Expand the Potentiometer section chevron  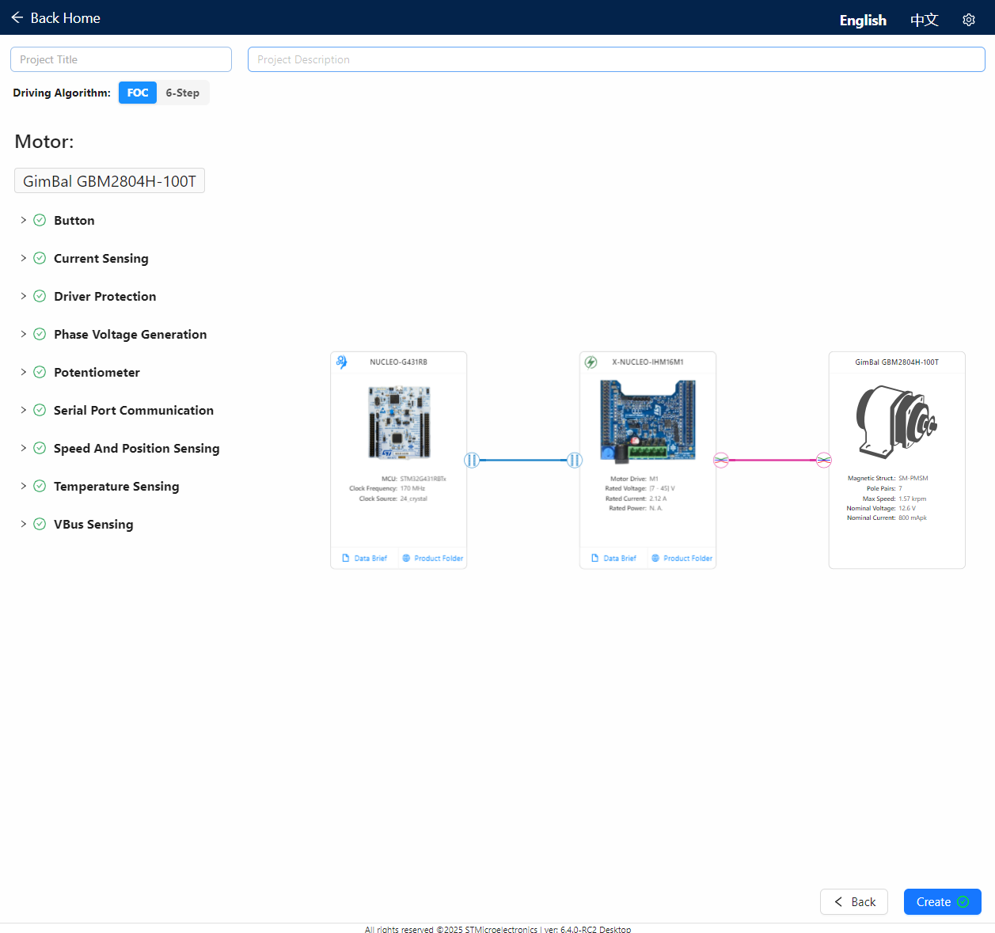[x=23, y=372]
